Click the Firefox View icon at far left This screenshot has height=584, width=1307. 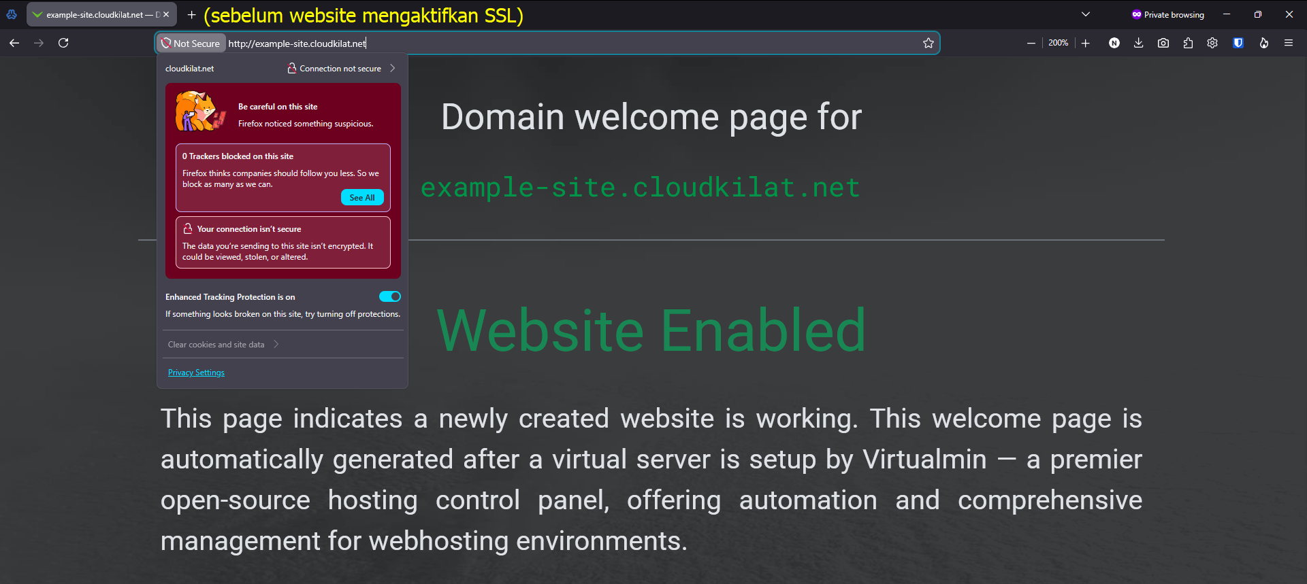[x=12, y=14]
